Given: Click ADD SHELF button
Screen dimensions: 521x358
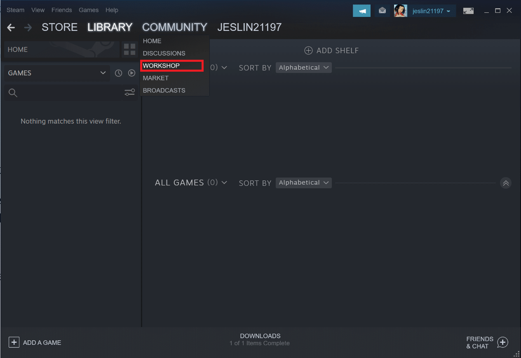Looking at the screenshot, I should [331, 51].
